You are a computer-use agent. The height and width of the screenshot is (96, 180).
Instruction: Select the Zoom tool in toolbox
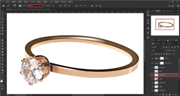tap(2, 73)
